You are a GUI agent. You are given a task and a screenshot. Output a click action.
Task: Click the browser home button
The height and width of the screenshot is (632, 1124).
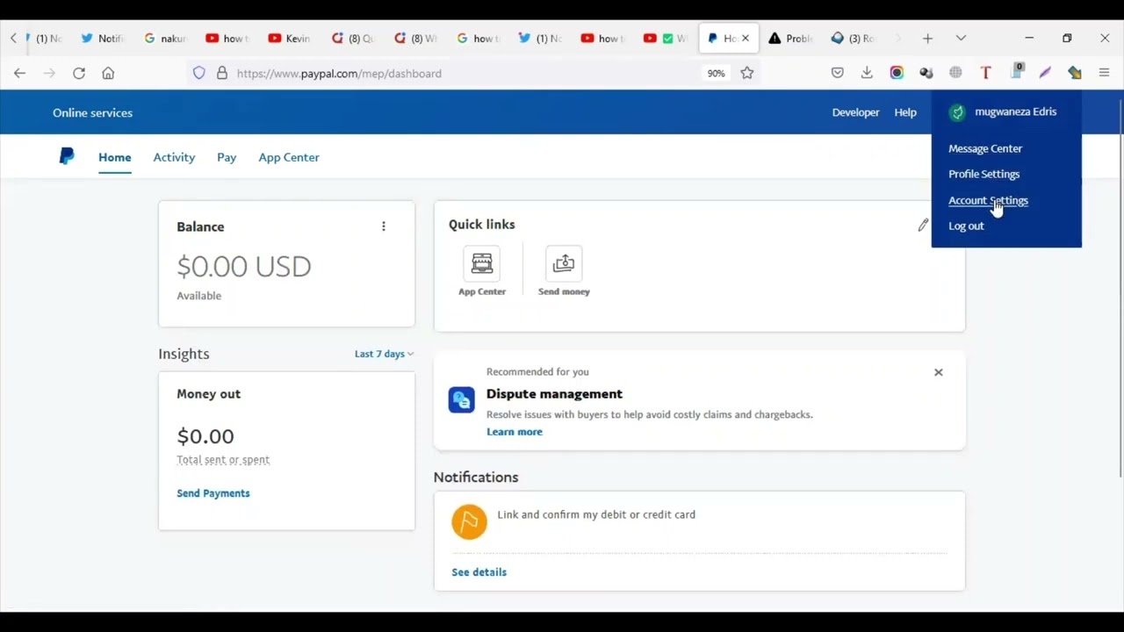[x=108, y=73]
